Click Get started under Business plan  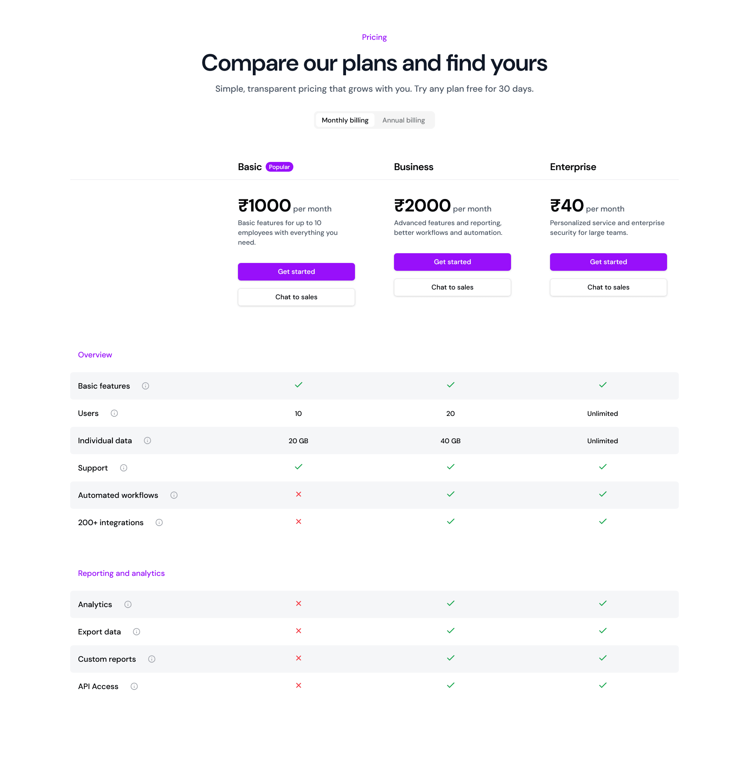[453, 261]
